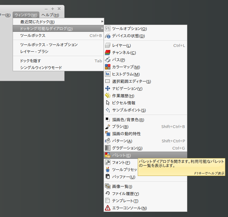Choose ドックを隠す menu item

click(x=58, y=61)
